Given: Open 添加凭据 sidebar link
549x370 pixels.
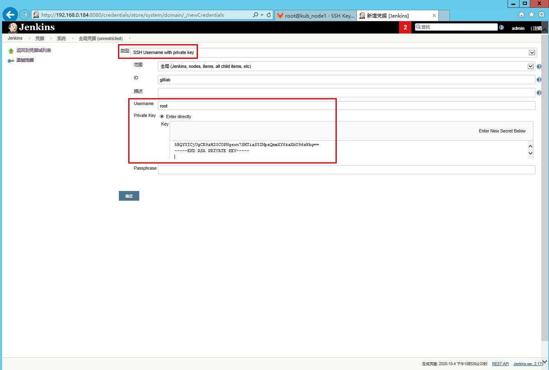Looking at the screenshot, I should (x=25, y=60).
